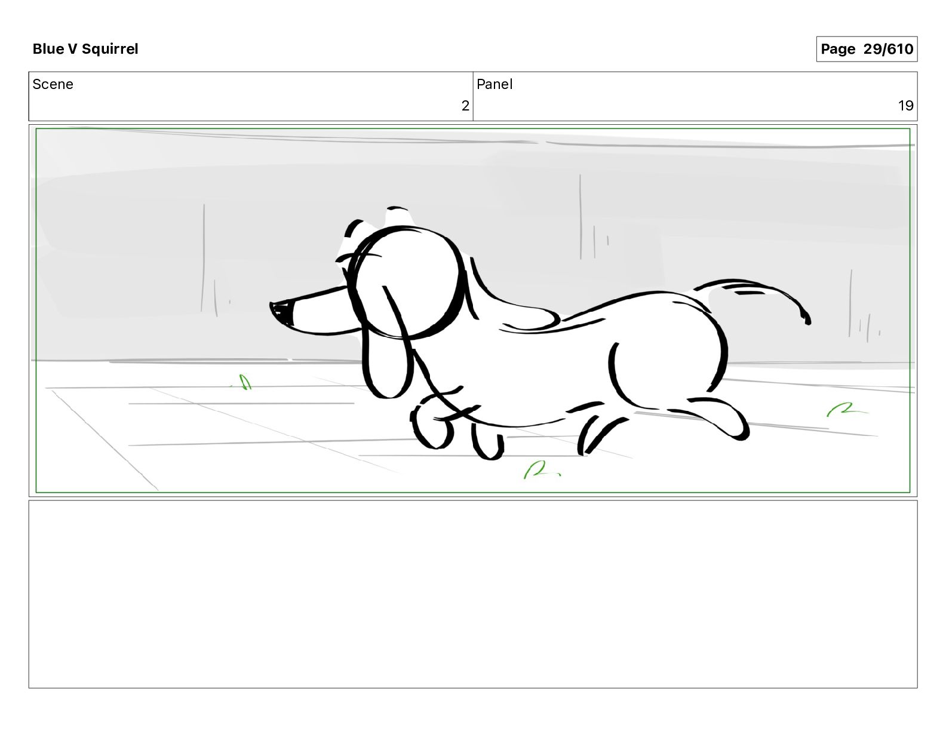Click the 'Scene' header label
Viewport: 946px width, 731px height.
53,84
